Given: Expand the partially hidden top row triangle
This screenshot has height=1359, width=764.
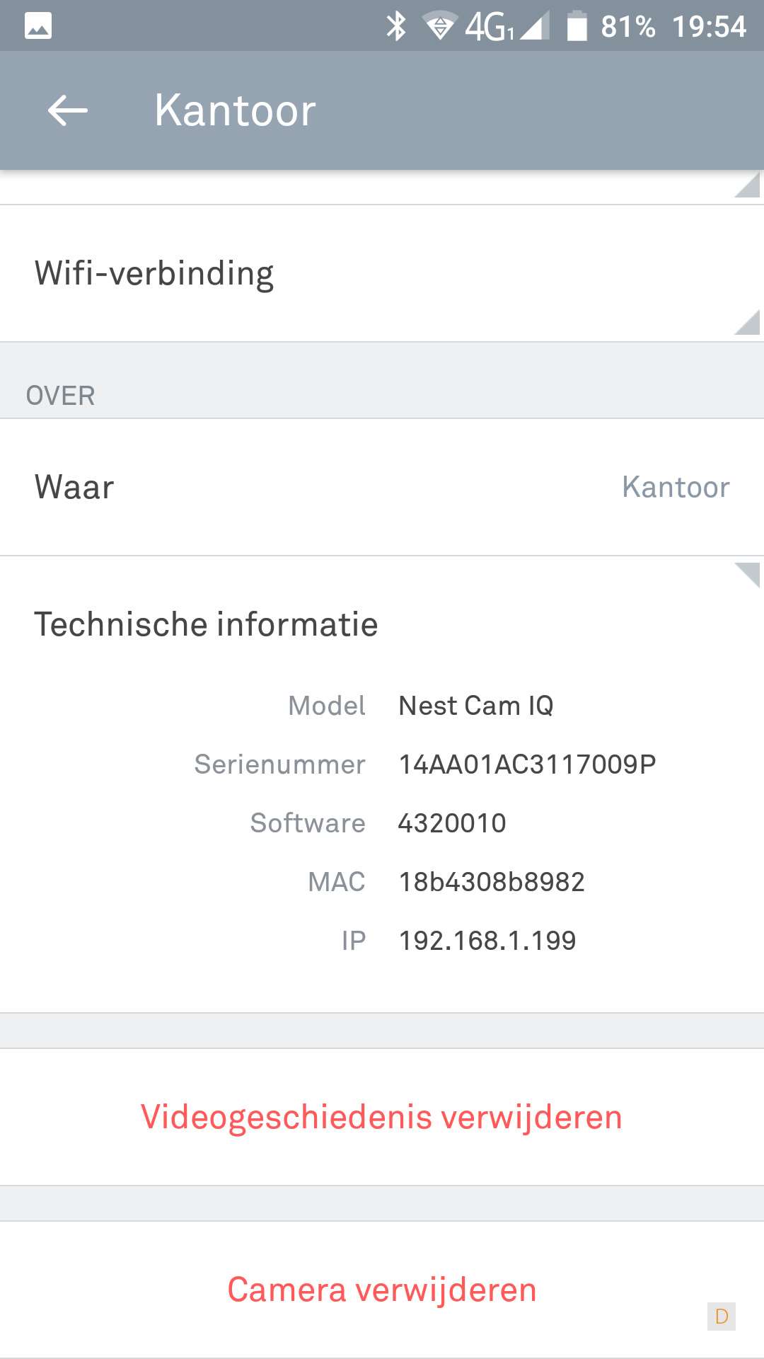Looking at the screenshot, I should click(747, 185).
